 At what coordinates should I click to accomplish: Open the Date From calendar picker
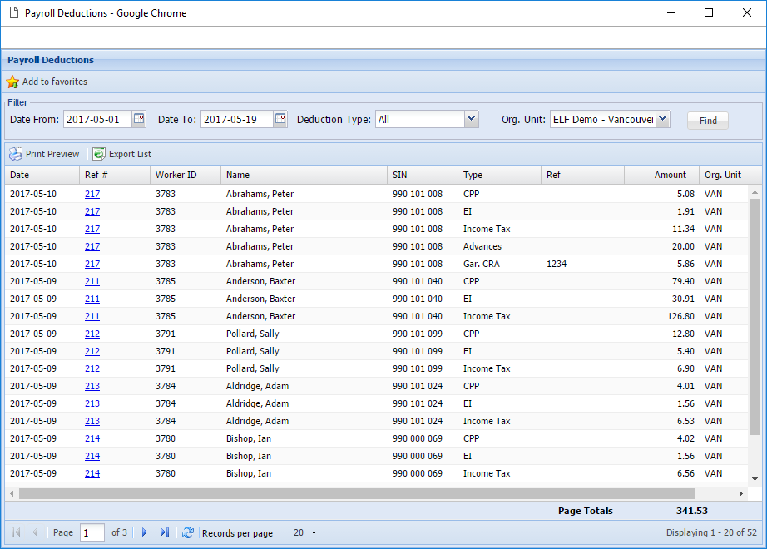point(139,119)
